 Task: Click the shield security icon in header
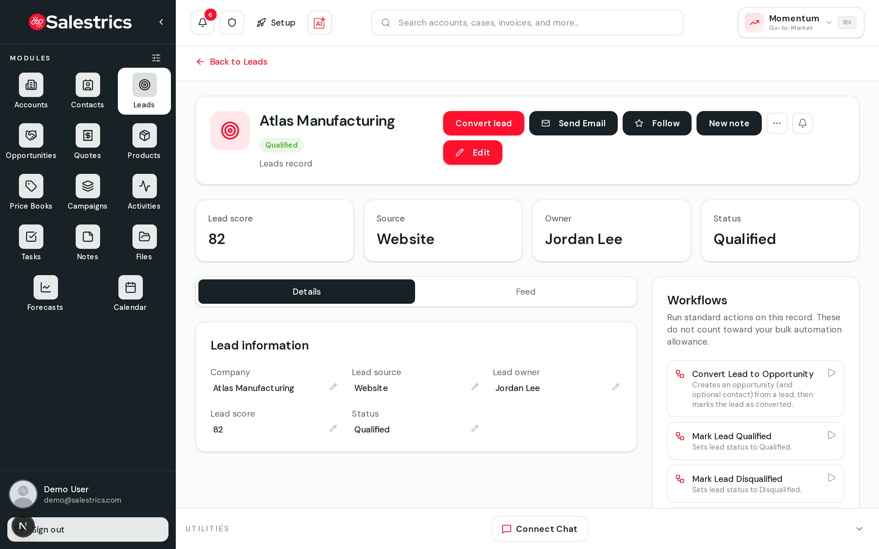coord(232,23)
